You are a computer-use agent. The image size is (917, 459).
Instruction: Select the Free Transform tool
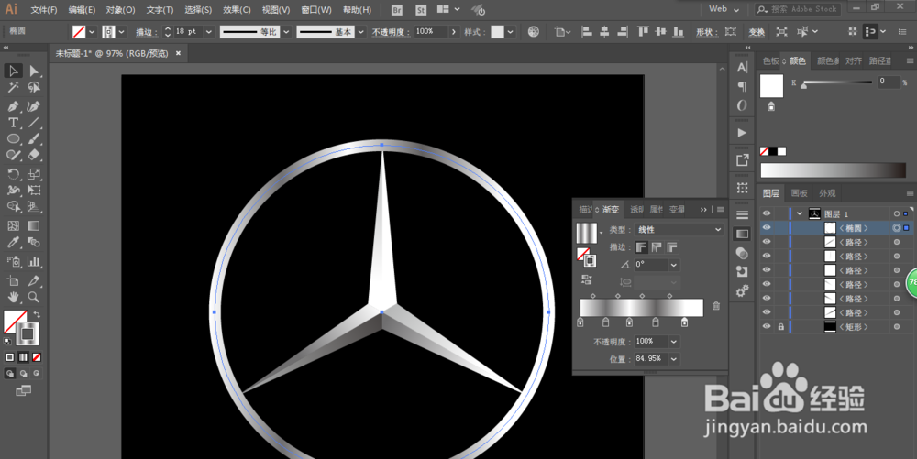pyautogui.click(x=34, y=191)
